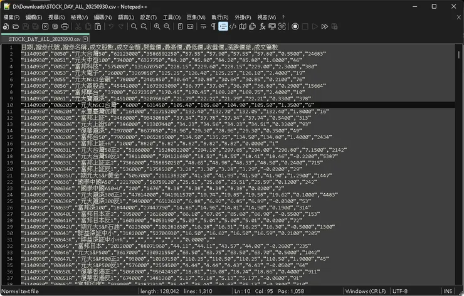Open Define your language icon
Screen dimensions: 464x296
click(x=233, y=26)
